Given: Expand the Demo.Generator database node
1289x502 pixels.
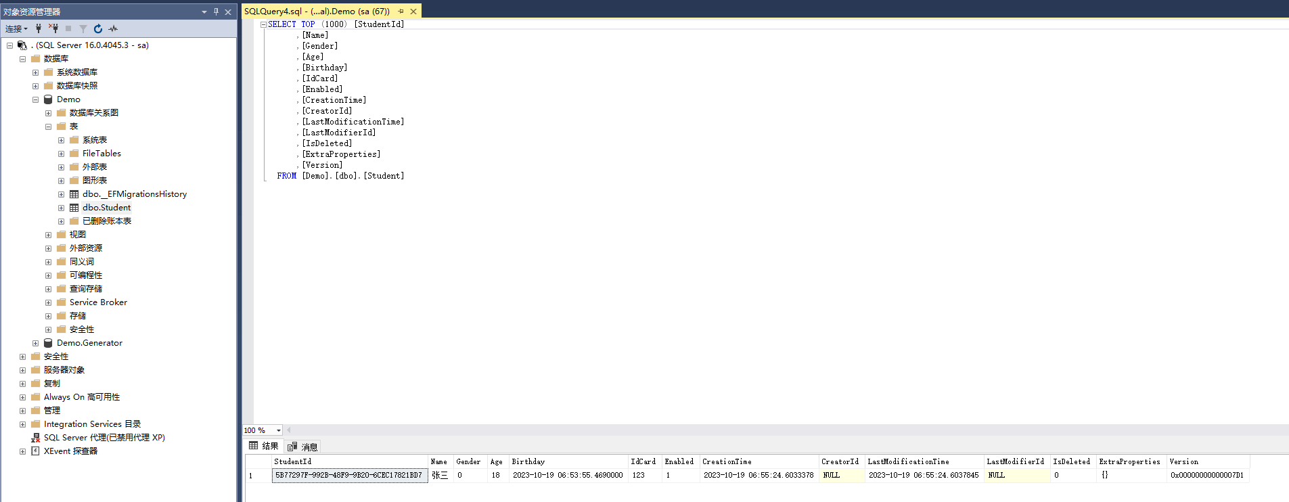Looking at the screenshot, I should pos(35,343).
